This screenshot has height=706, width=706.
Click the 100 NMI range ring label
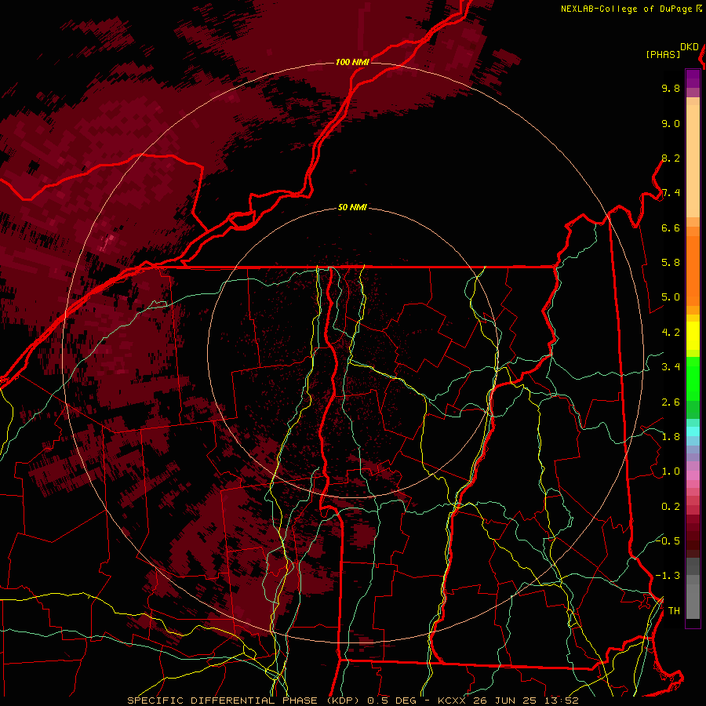[352, 62]
